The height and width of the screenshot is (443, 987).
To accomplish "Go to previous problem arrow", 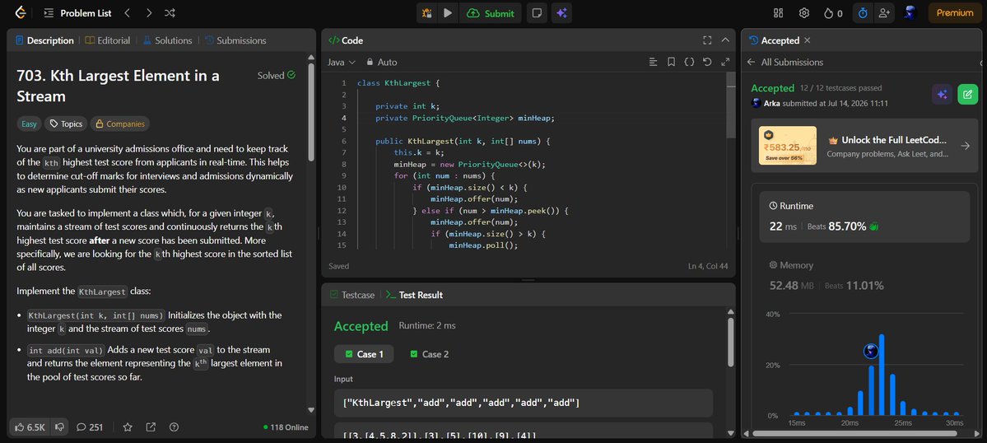I will click(127, 12).
